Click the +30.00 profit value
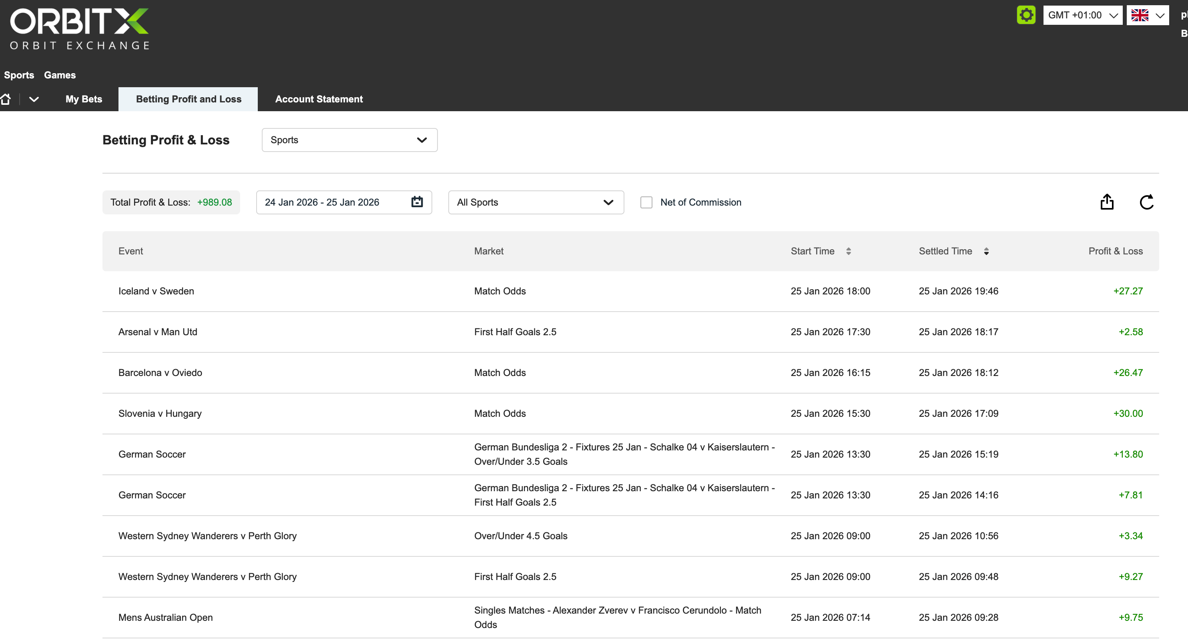1188x644 pixels. (1128, 414)
